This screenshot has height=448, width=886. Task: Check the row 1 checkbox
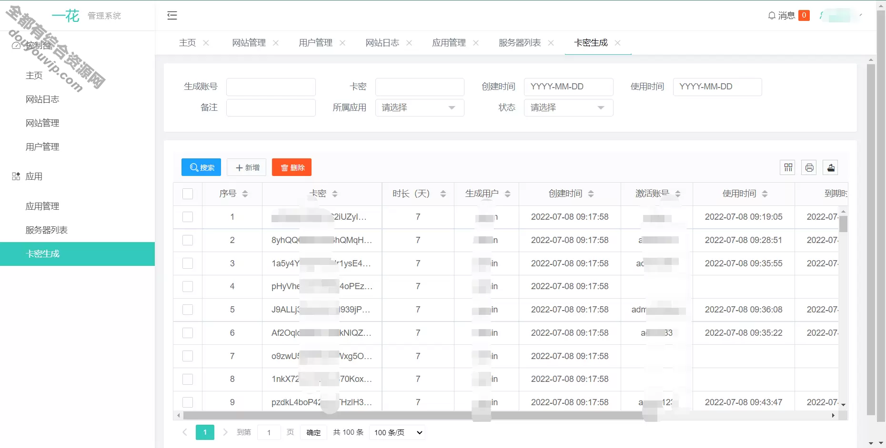click(x=188, y=217)
